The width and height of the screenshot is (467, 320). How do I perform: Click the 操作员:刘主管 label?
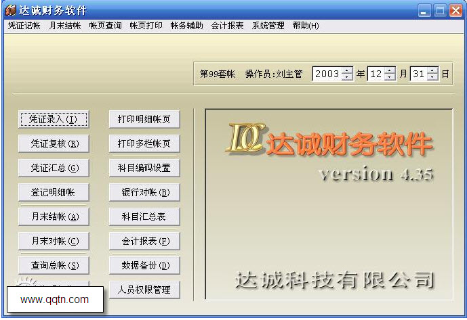point(274,74)
